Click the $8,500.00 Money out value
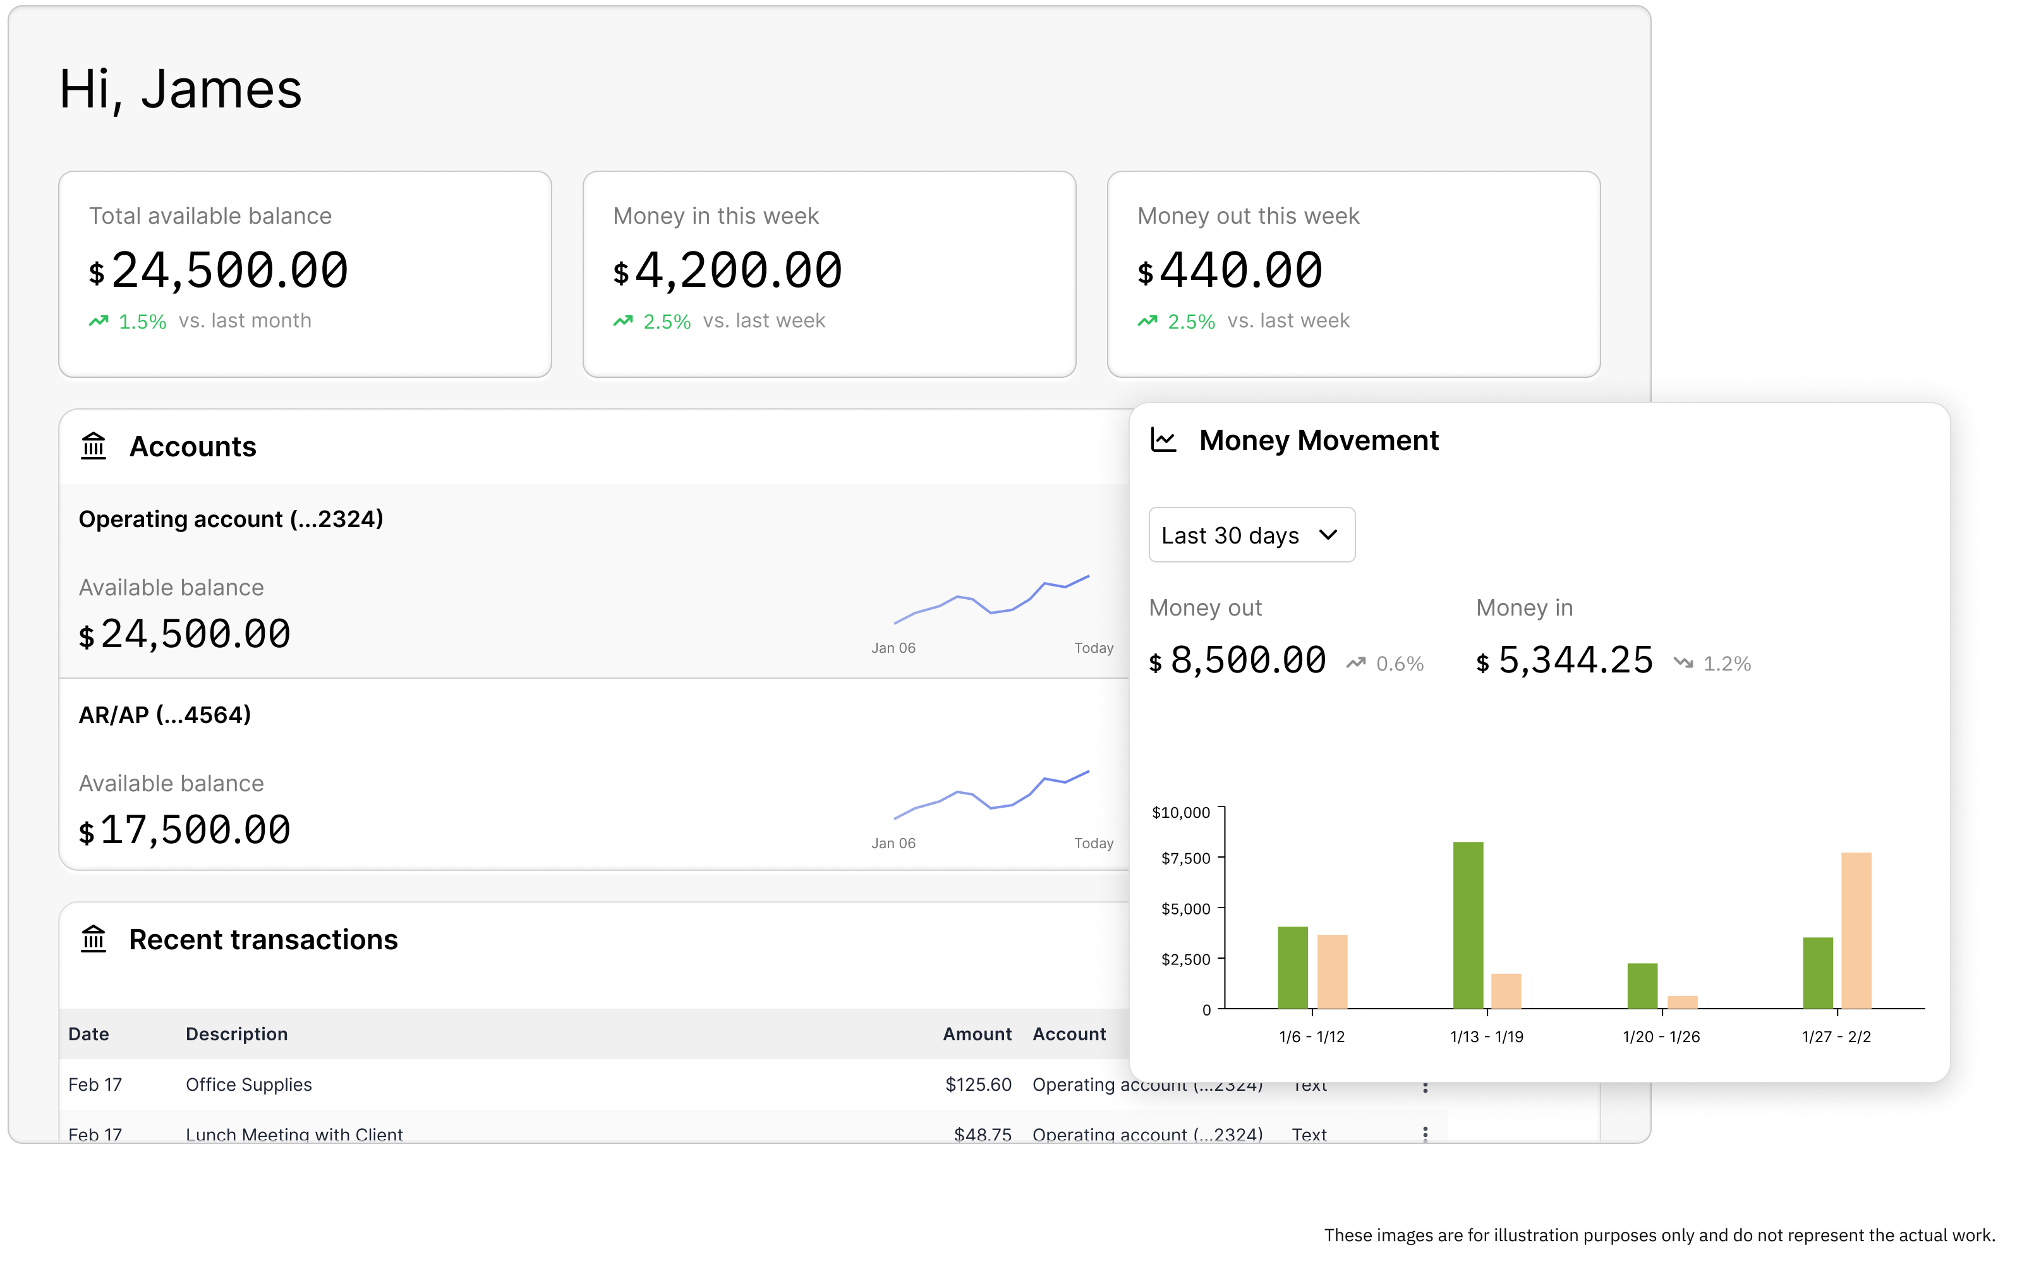The height and width of the screenshot is (1264, 2022). coord(1237,660)
